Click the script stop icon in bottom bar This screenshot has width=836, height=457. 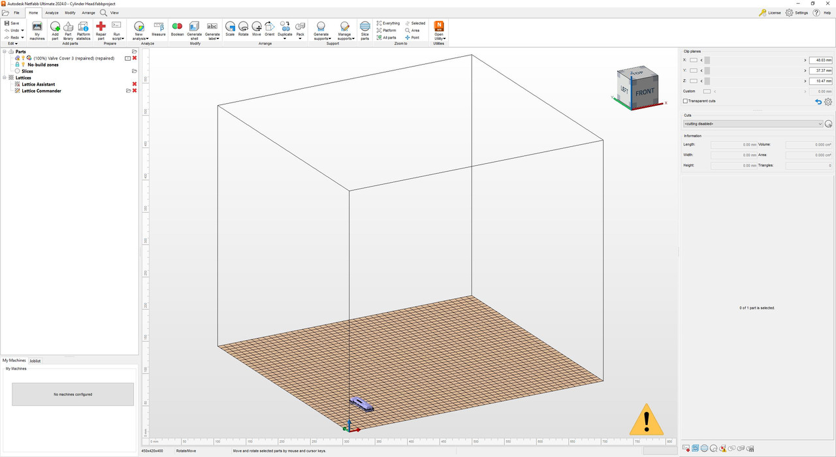(x=686, y=449)
